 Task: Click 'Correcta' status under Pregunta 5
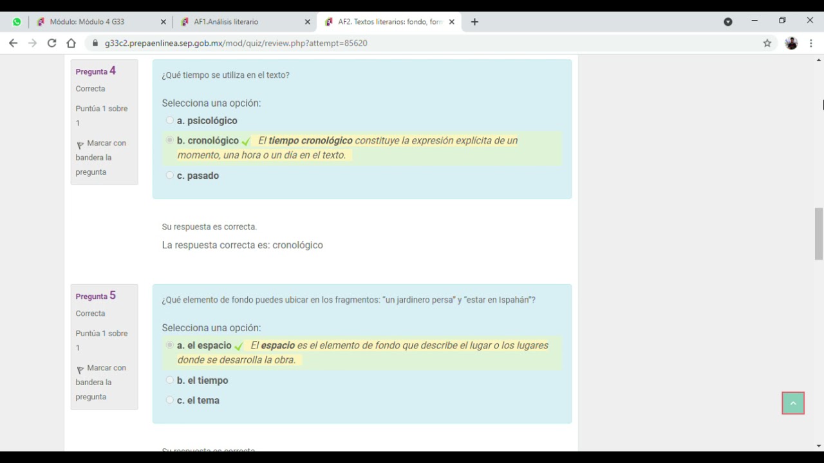[x=90, y=314]
